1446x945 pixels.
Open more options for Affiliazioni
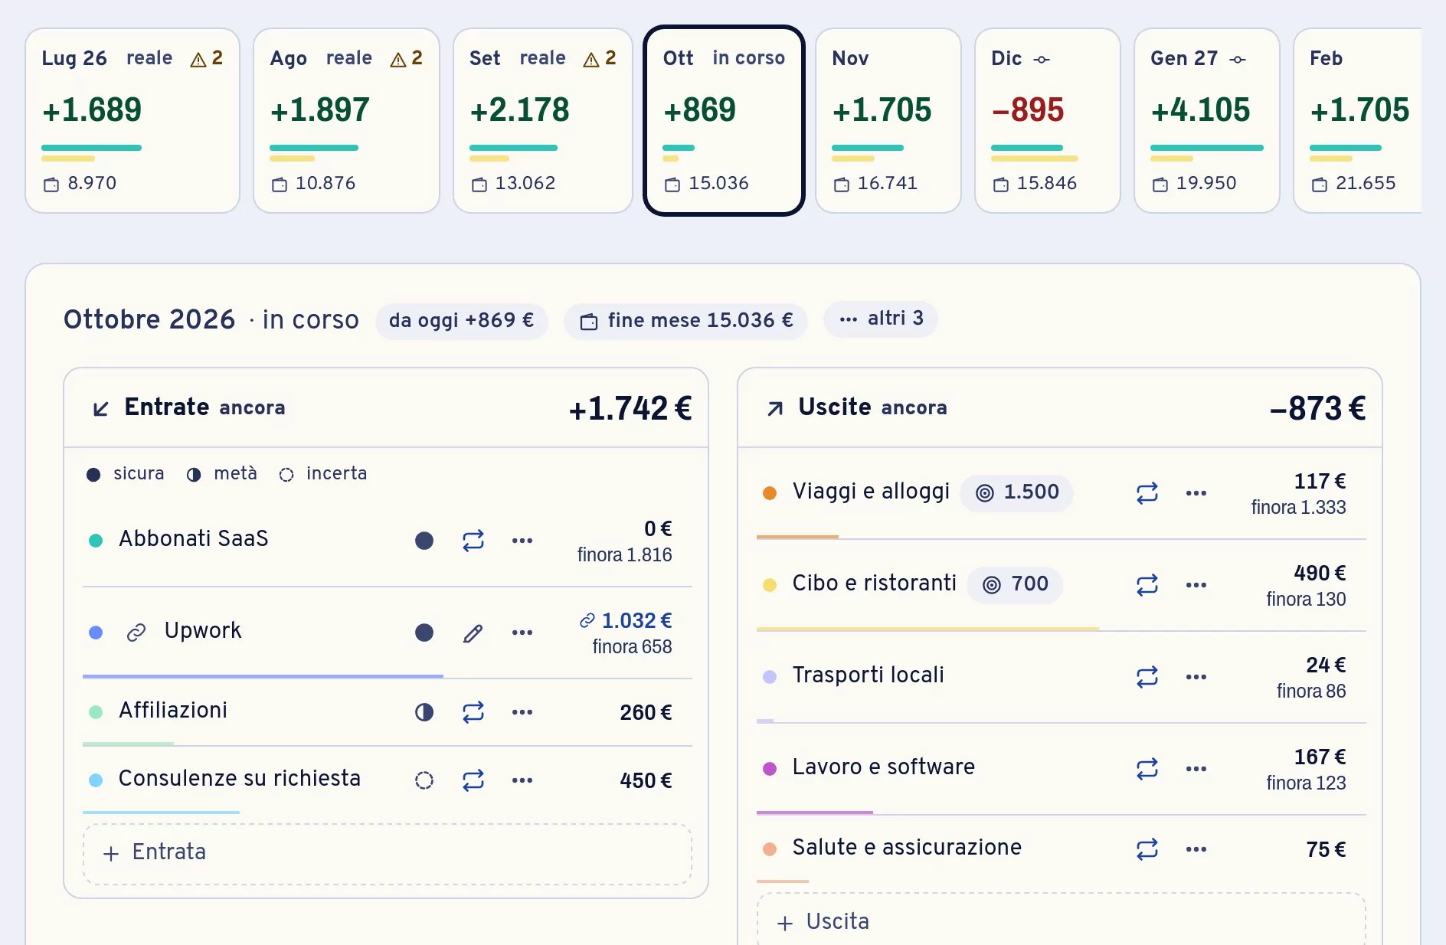click(522, 712)
